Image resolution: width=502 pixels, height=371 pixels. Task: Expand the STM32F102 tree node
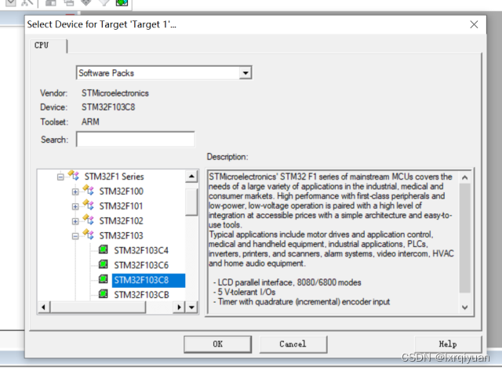click(75, 221)
